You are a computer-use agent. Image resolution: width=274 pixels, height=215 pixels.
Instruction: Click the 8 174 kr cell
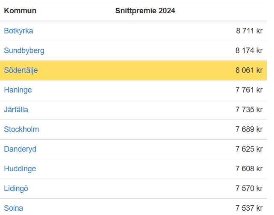[x=249, y=51]
